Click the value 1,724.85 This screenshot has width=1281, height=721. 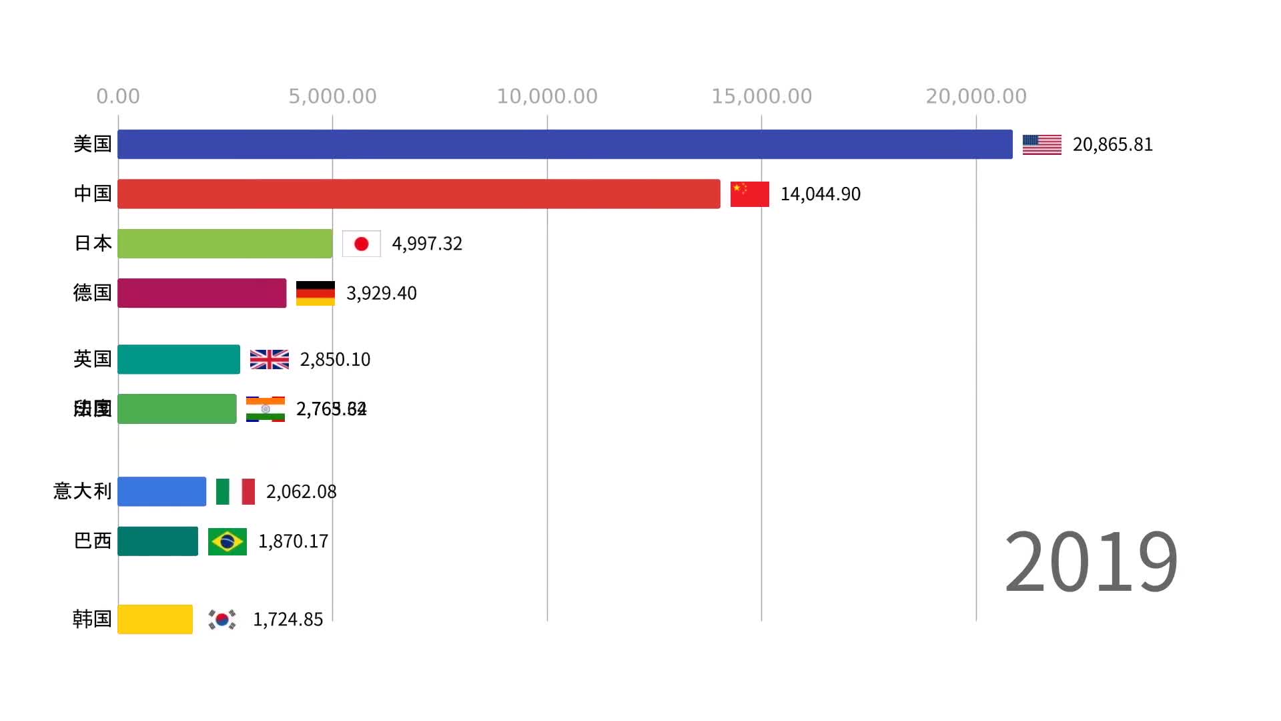click(x=288, y=620)
